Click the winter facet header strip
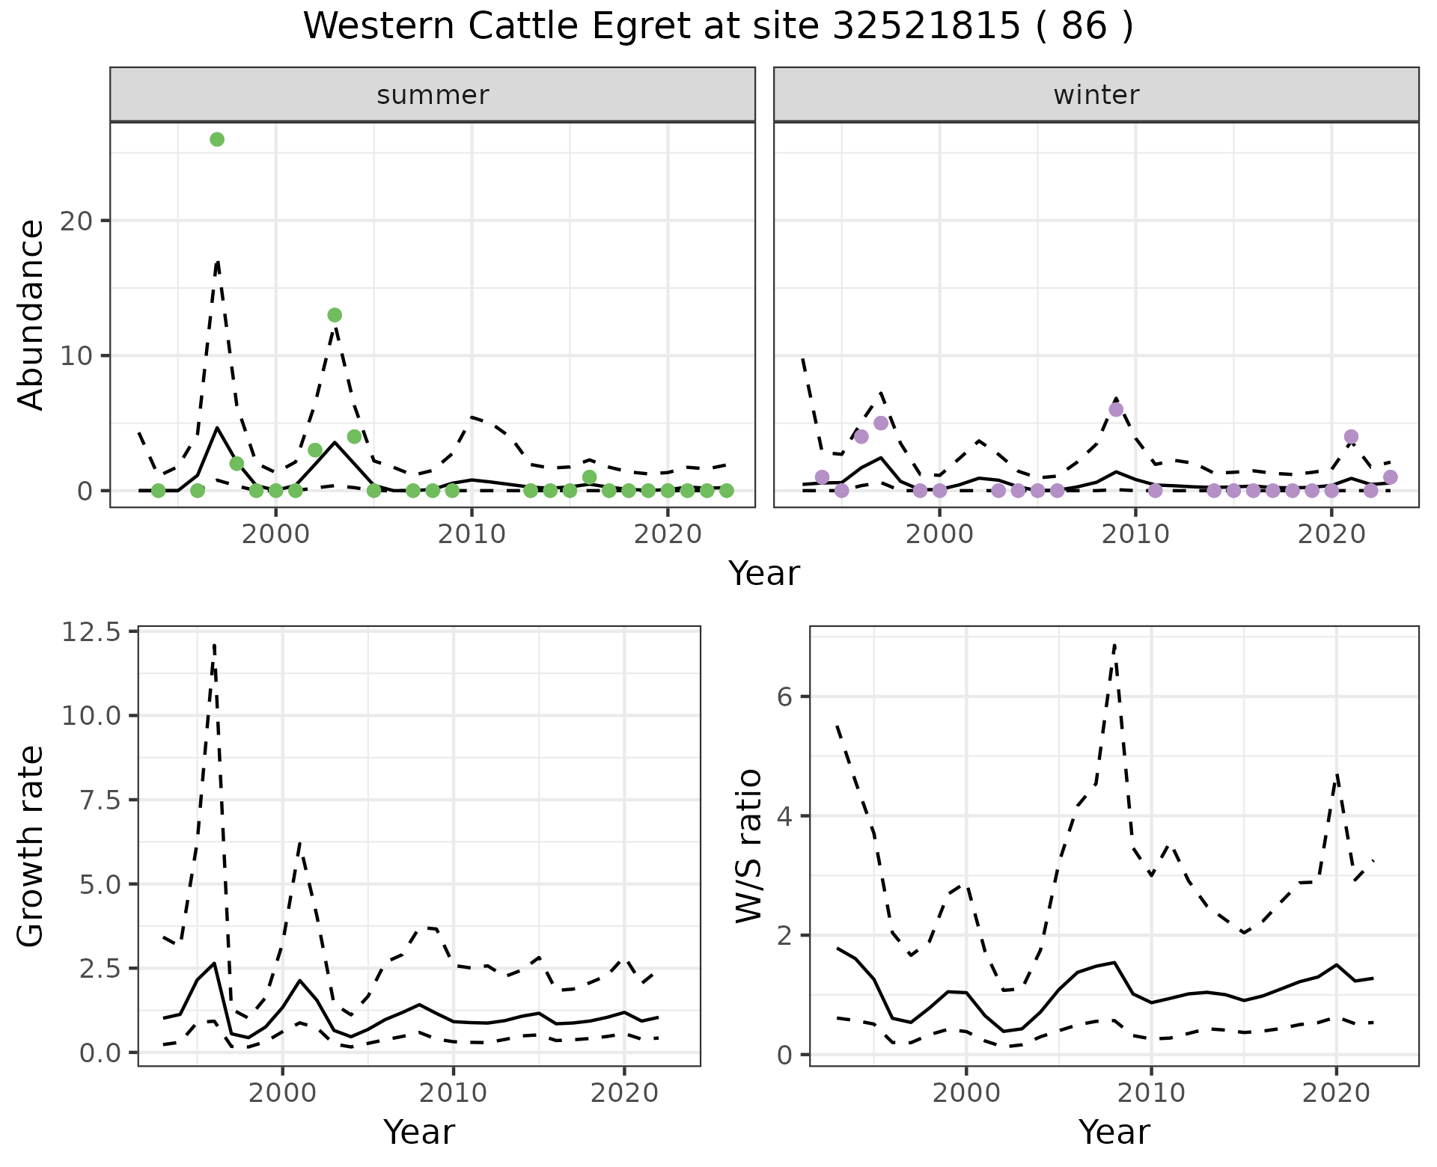1437x1167 pixels. point(1096,95)
